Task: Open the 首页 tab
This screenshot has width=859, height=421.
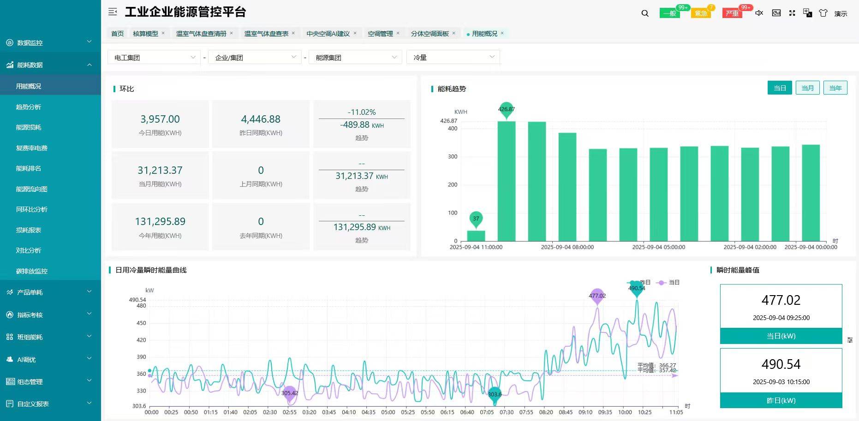Action: 117,33
